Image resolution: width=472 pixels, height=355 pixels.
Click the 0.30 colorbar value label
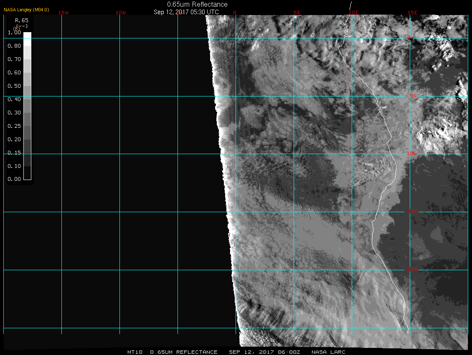coord(14,113)
